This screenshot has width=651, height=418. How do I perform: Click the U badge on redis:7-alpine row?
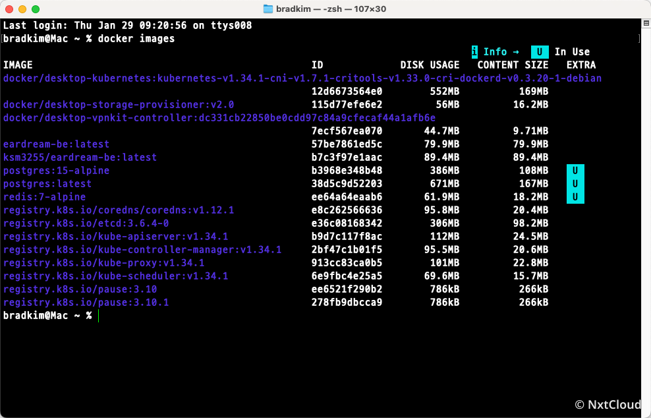pyautogui.click(x=575, y=197)
